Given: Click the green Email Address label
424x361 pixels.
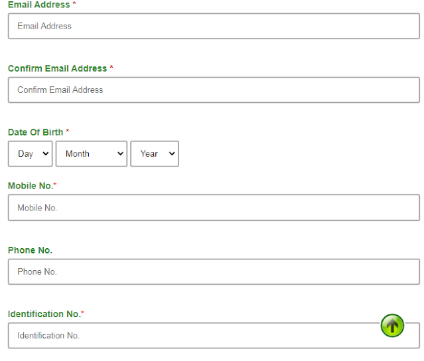Looking at the screenshot, I should [x=39, y=5].
